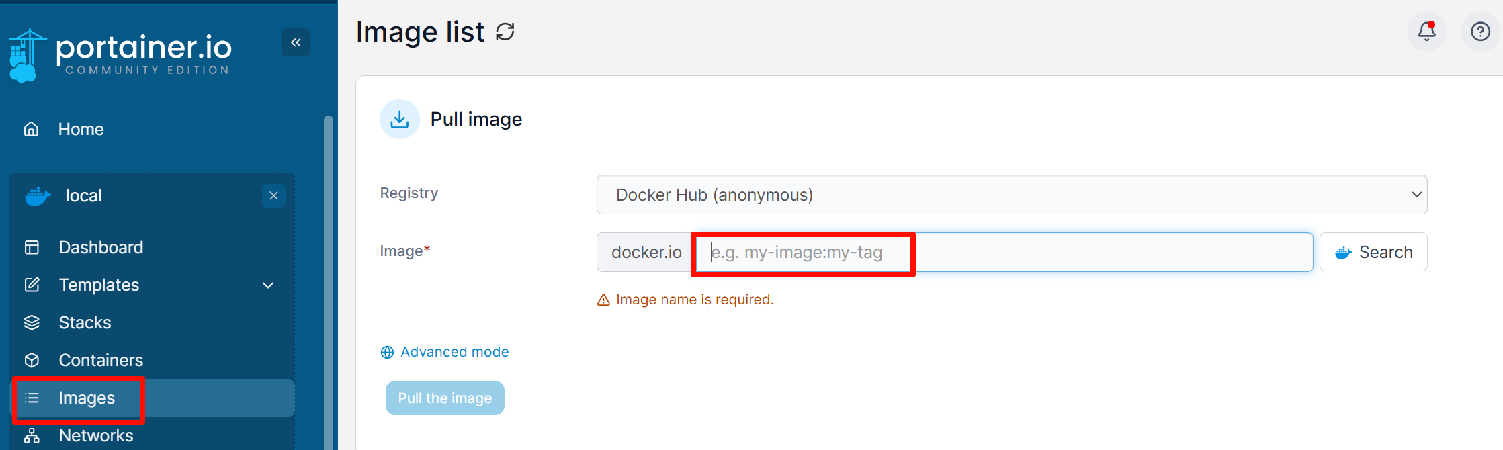Close the local environment
This screenshot has width=1503, height=450.
273,196
